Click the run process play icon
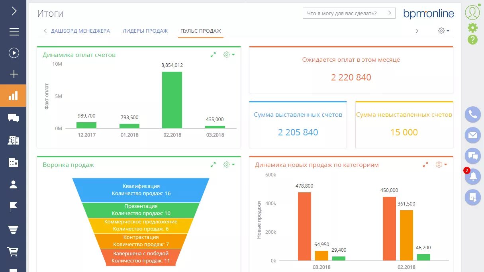Viewport: 484px width, 272px height. point(14,53)
